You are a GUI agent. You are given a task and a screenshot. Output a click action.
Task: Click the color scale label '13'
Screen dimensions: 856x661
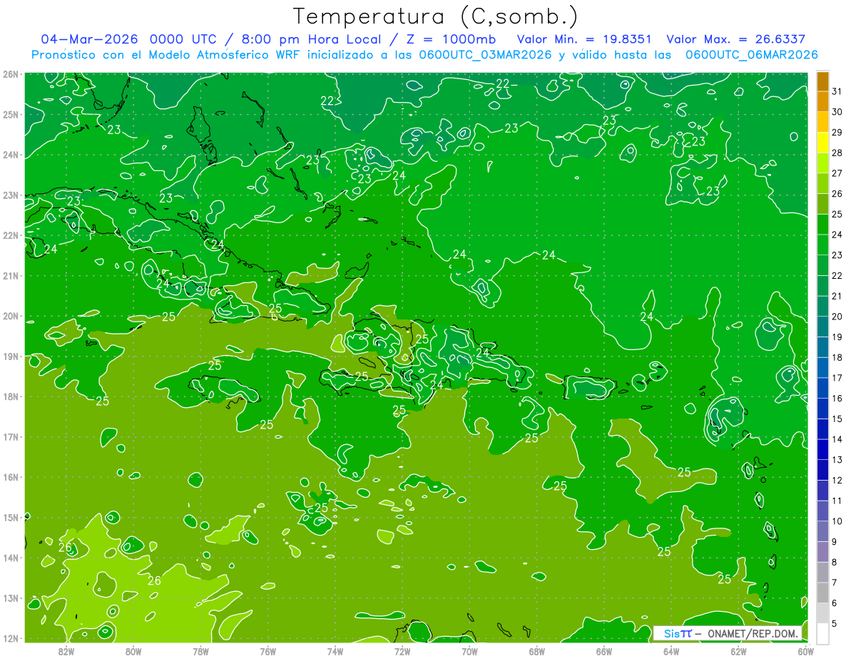(x=837, y=460)
